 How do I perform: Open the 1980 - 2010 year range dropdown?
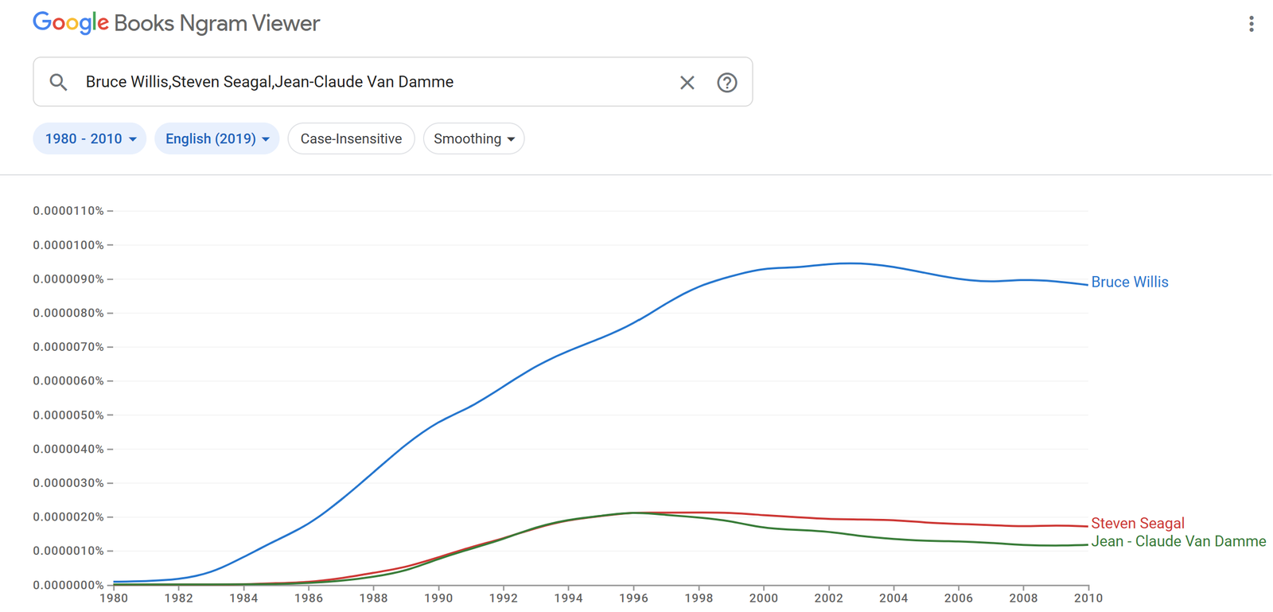89,138
